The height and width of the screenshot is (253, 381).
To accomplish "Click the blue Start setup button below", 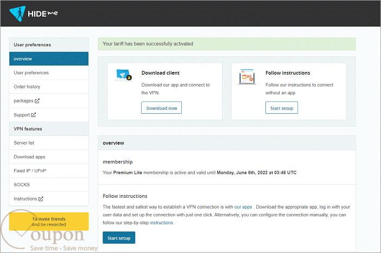I will [x=119, y=238].
